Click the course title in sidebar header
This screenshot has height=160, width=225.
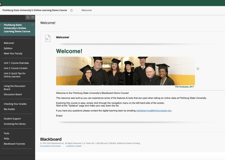17,28
